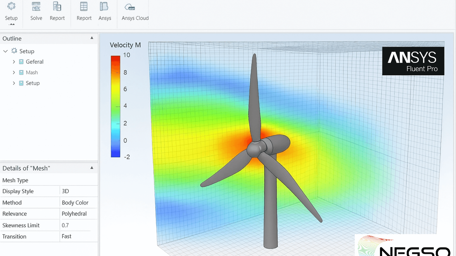Click the Ansys toolbar icon
456x256 pixels.
[104, 6]
